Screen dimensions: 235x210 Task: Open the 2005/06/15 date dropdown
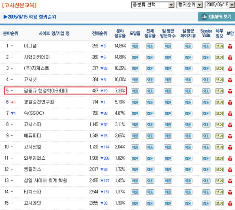point(220,5)
